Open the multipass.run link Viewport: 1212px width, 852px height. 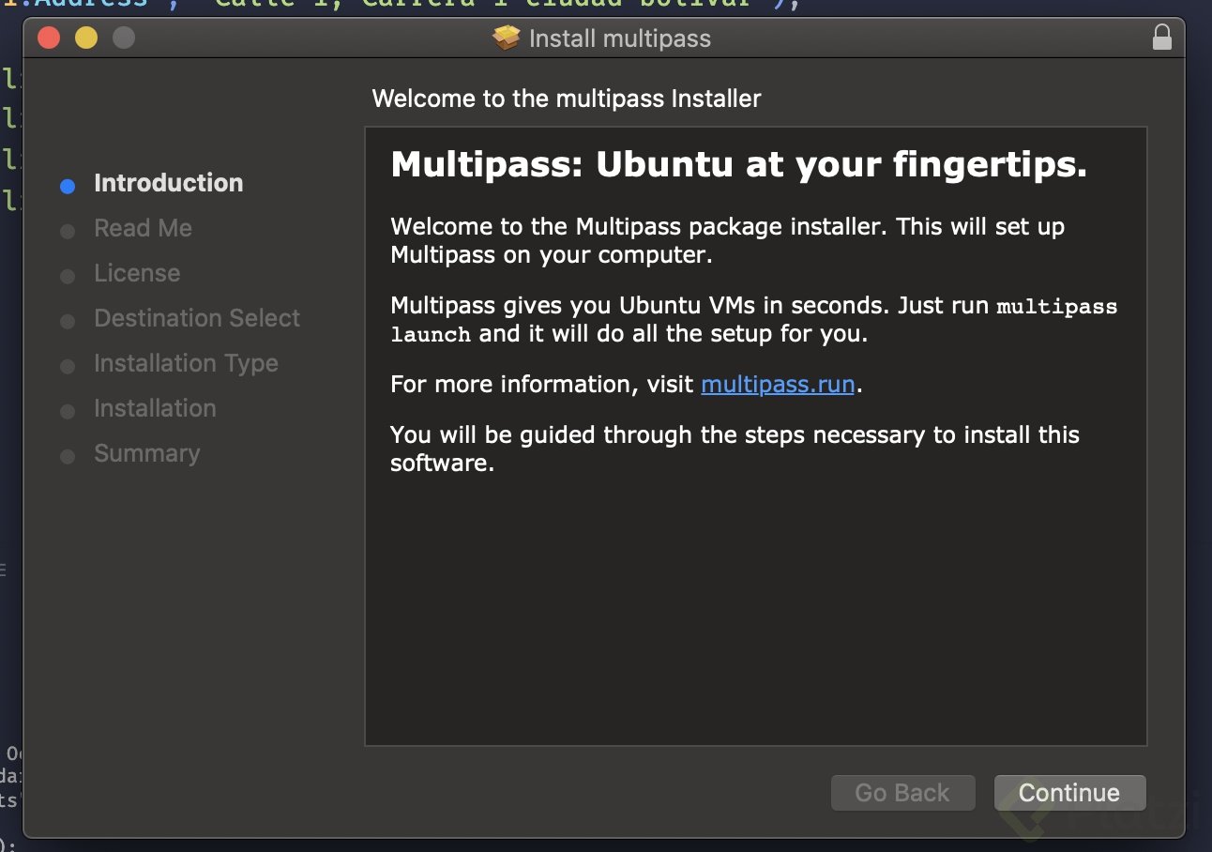click(x=778, y=384)
